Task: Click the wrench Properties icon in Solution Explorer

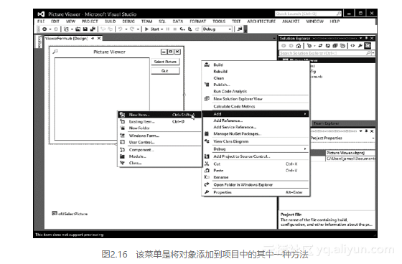Action: pos(360,46)
